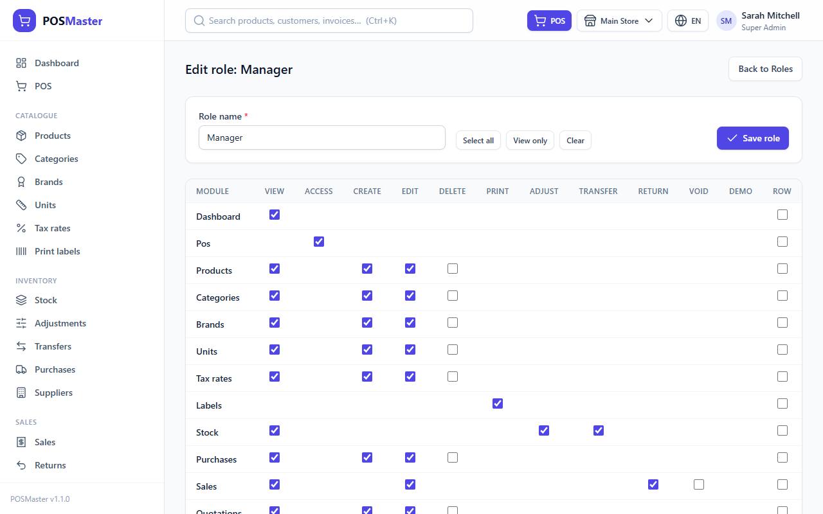Screen dimensions: 823x514
Task: Focus the Role name input field
Action: [x=322, y=137]
